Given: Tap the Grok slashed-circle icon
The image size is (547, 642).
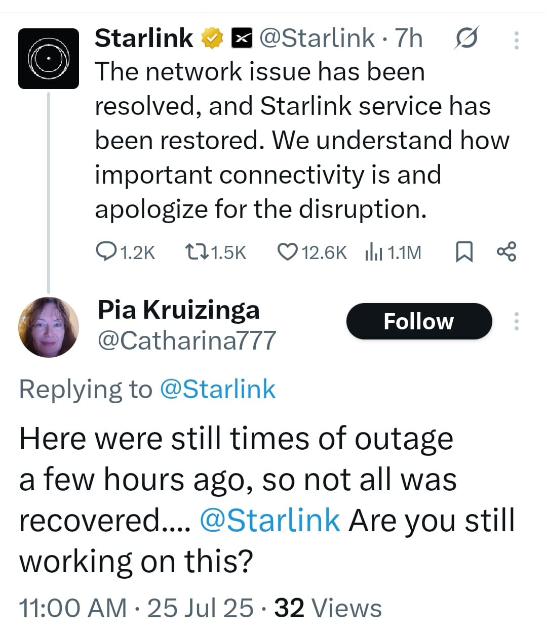Looking at the screenshot, I should (465, 38).
